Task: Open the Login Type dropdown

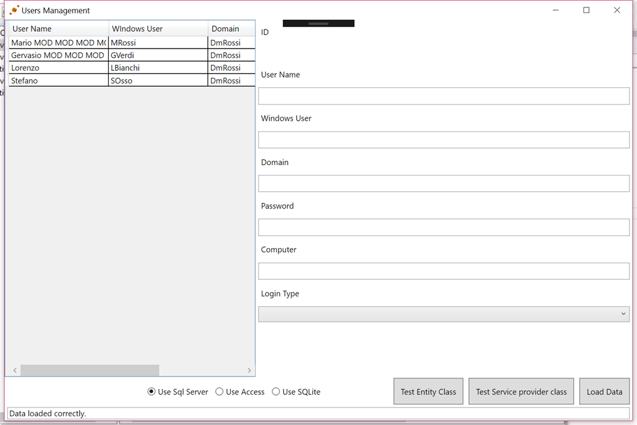Action: click(x=444, y=314)
